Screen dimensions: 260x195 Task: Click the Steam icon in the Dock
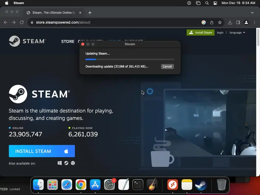[201, 185]
